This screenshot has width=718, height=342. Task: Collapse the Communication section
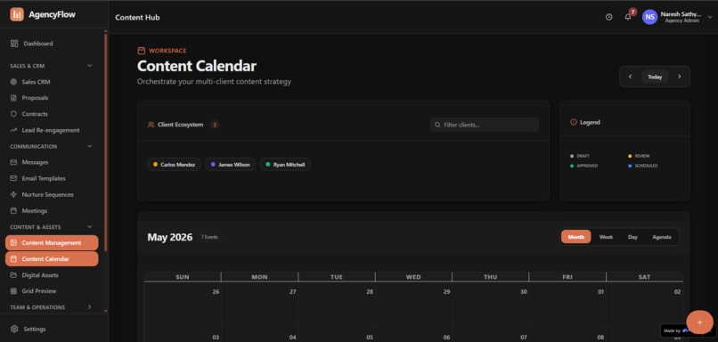[90, 146]
